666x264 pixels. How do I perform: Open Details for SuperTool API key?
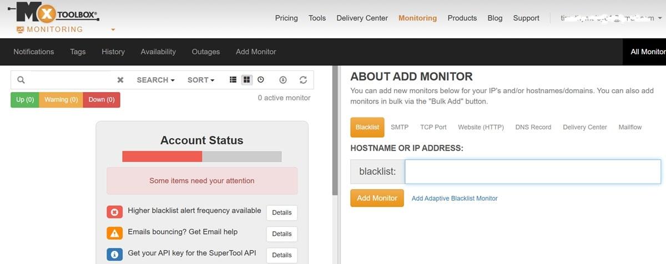point(282,255)
